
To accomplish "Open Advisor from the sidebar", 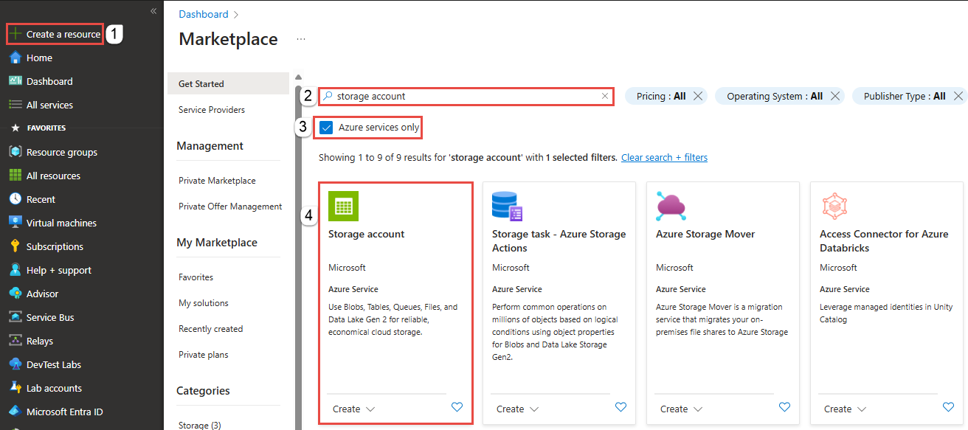I will tap(43, 293).
